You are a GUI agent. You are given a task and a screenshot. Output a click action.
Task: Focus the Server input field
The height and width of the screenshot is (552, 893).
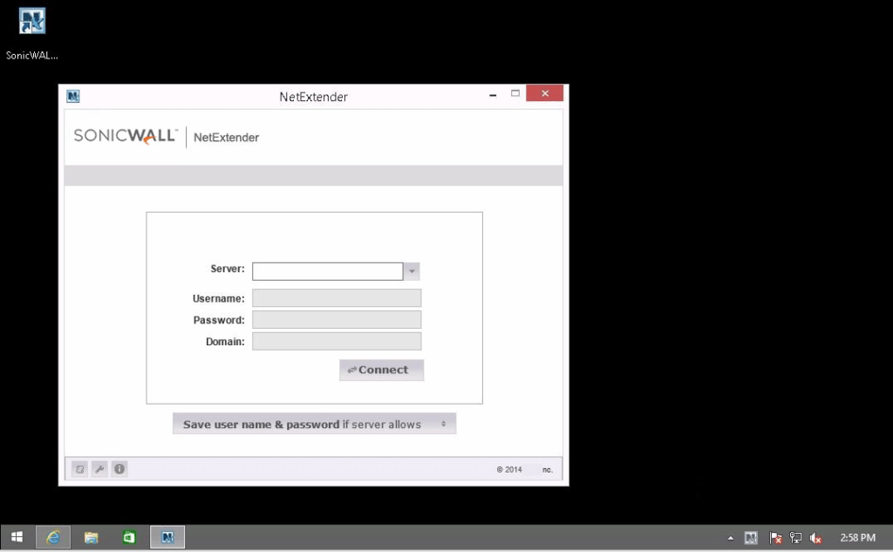click(x=328, y=271)
